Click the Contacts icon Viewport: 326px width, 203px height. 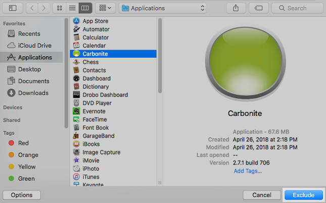coord(76,70)
